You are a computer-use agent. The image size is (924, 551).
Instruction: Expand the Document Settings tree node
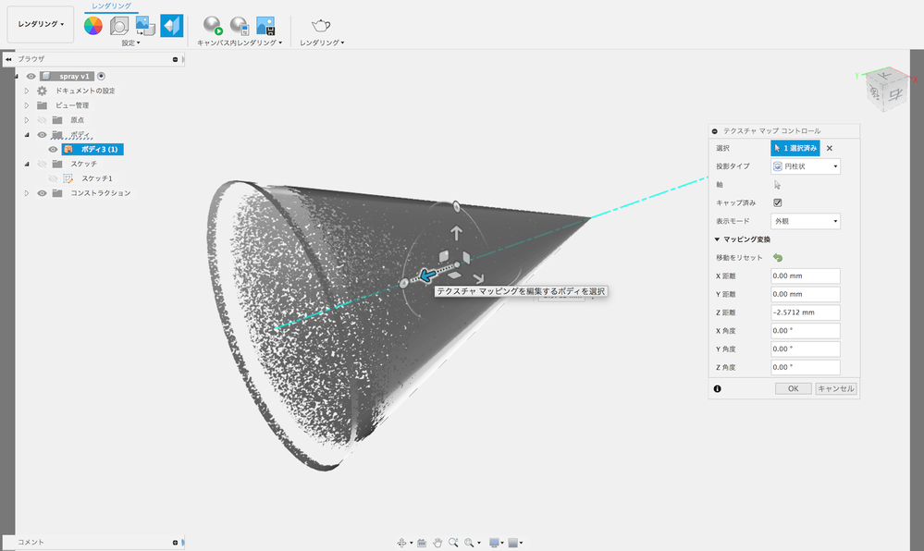coord(27,91)
